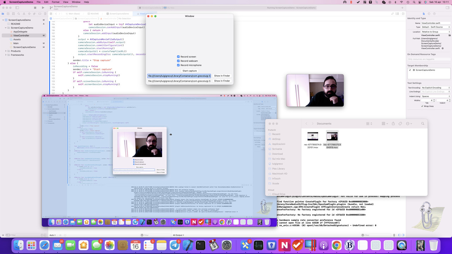
Task: Reveal full path arrow icon in inspector
Action: pyautogui.click(x=442, y=48)
